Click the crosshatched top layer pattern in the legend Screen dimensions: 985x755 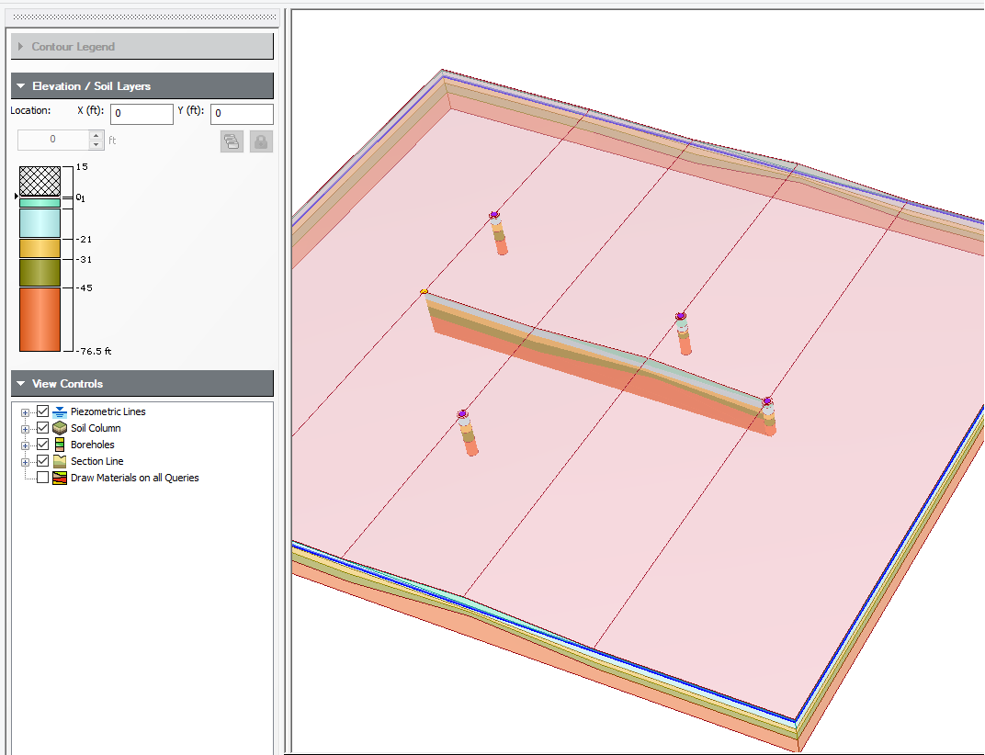pos(41,180)
